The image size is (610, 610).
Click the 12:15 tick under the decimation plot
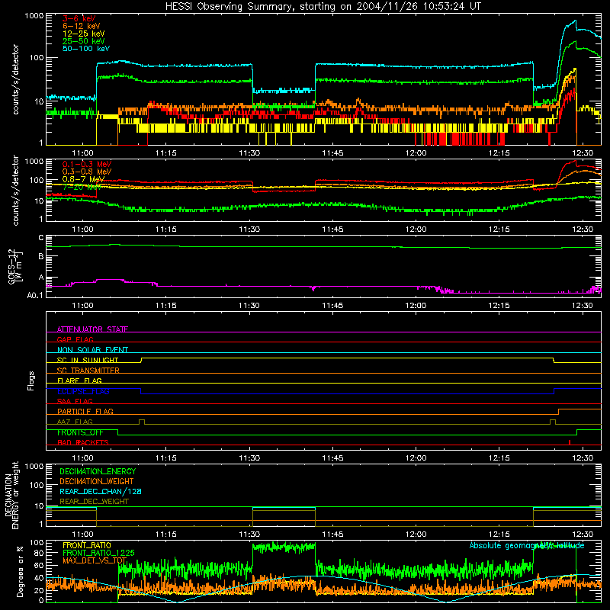tap(499, 534)
